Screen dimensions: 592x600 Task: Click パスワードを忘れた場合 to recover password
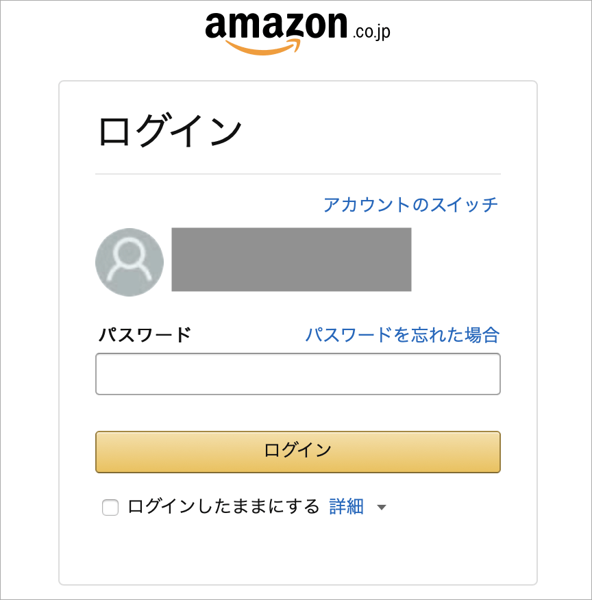pyautogui.click(x=402, y=334)
